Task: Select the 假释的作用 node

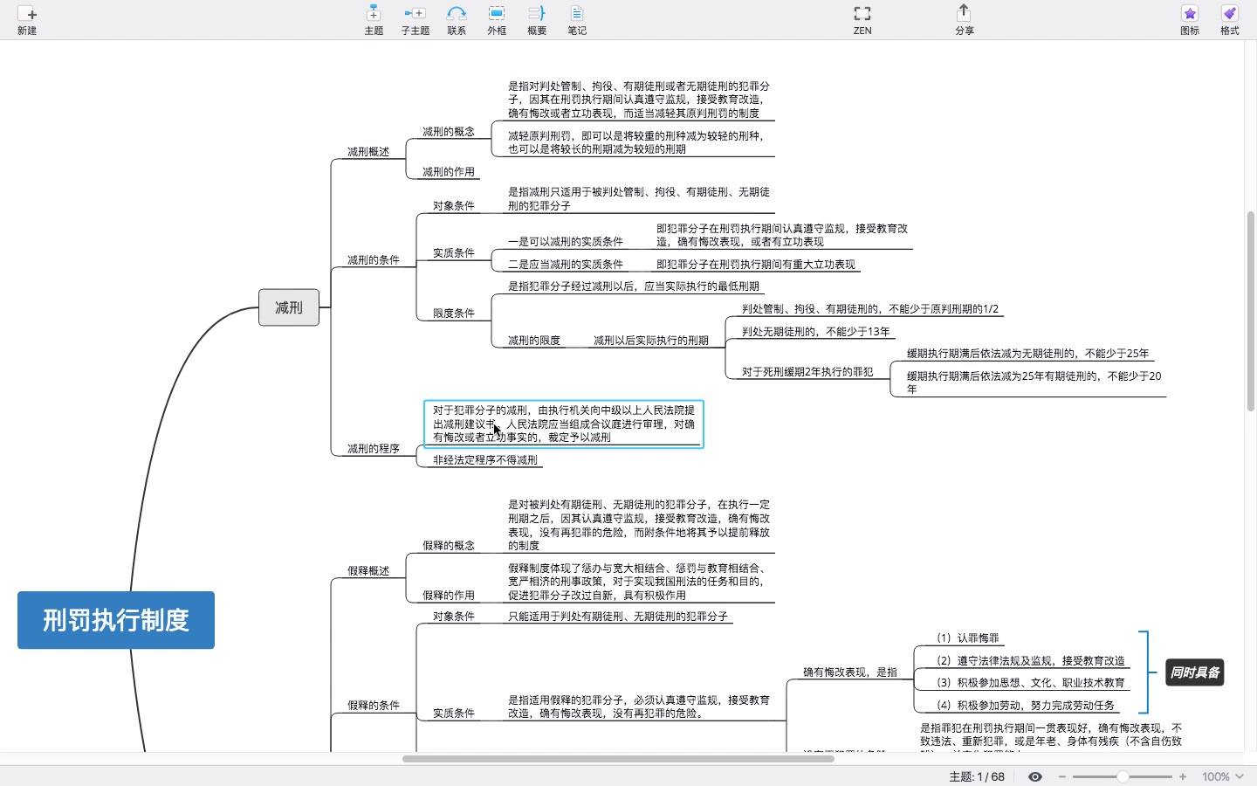Action: 449,596
